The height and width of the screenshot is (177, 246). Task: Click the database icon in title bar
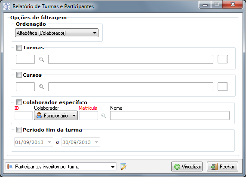coord(7,6)
